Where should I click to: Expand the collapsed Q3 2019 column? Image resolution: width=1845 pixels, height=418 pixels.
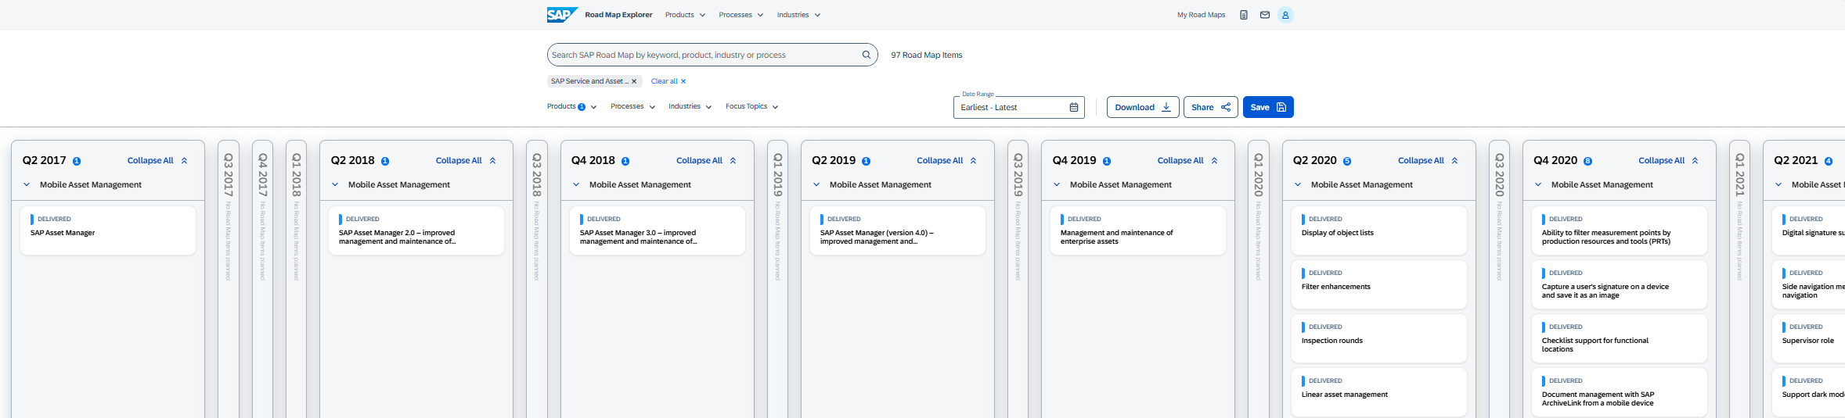(x=1018, y=279)
